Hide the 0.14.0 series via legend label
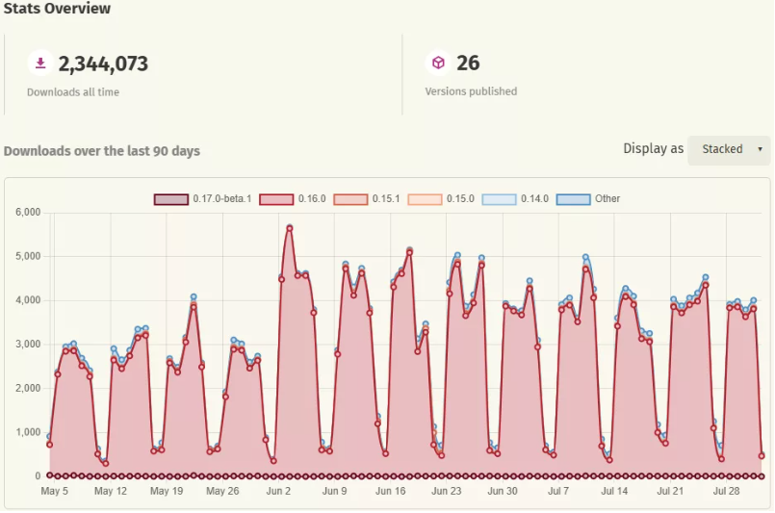This screenshot has width=775, height=513. click(x=535, y=199)
